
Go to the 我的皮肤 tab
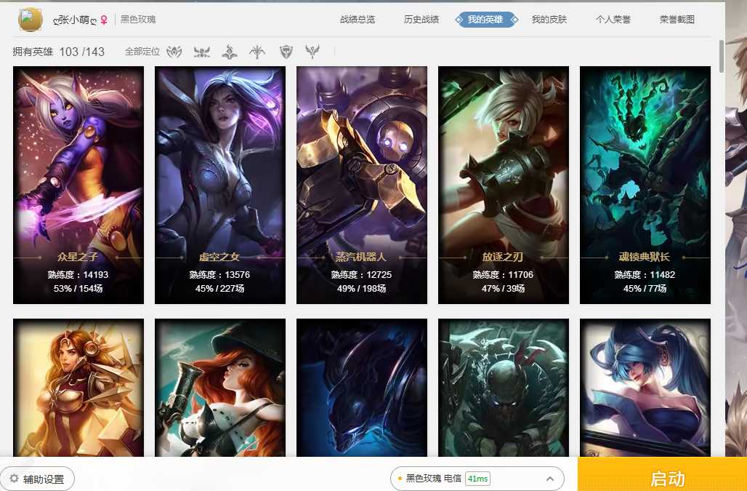click(x=549, y=20)
